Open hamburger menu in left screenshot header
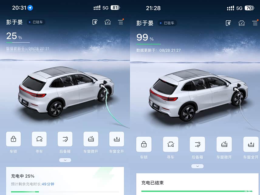 pos(121,22)
